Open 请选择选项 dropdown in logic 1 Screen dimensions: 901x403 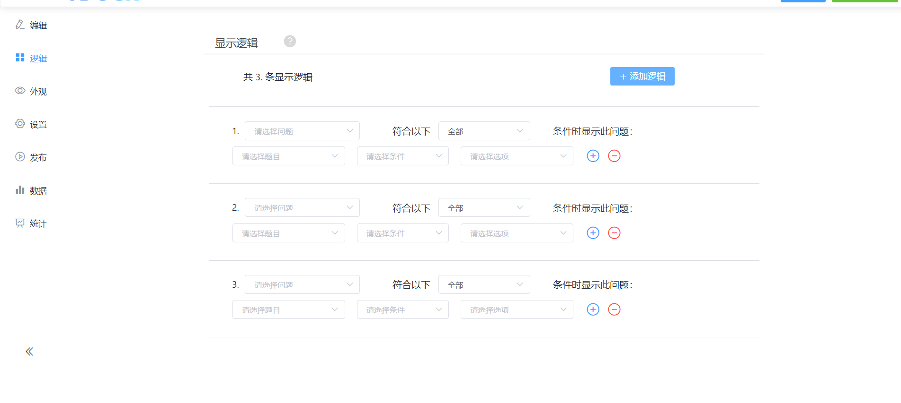(x=517, y=156)
